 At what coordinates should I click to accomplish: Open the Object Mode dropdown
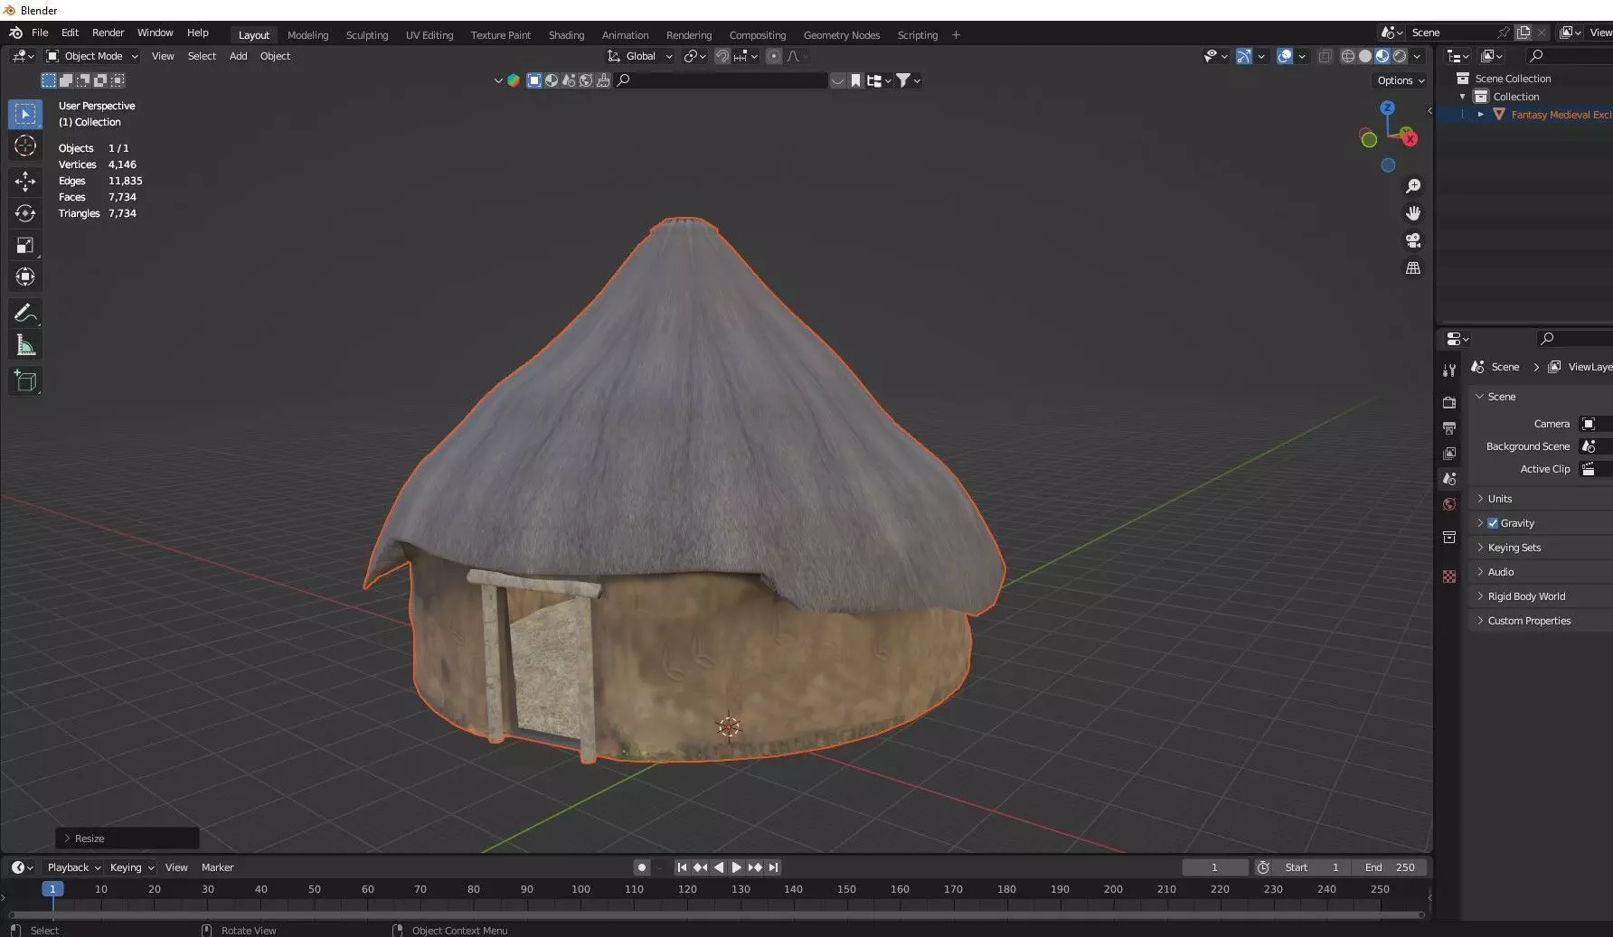tap(92, 56)
